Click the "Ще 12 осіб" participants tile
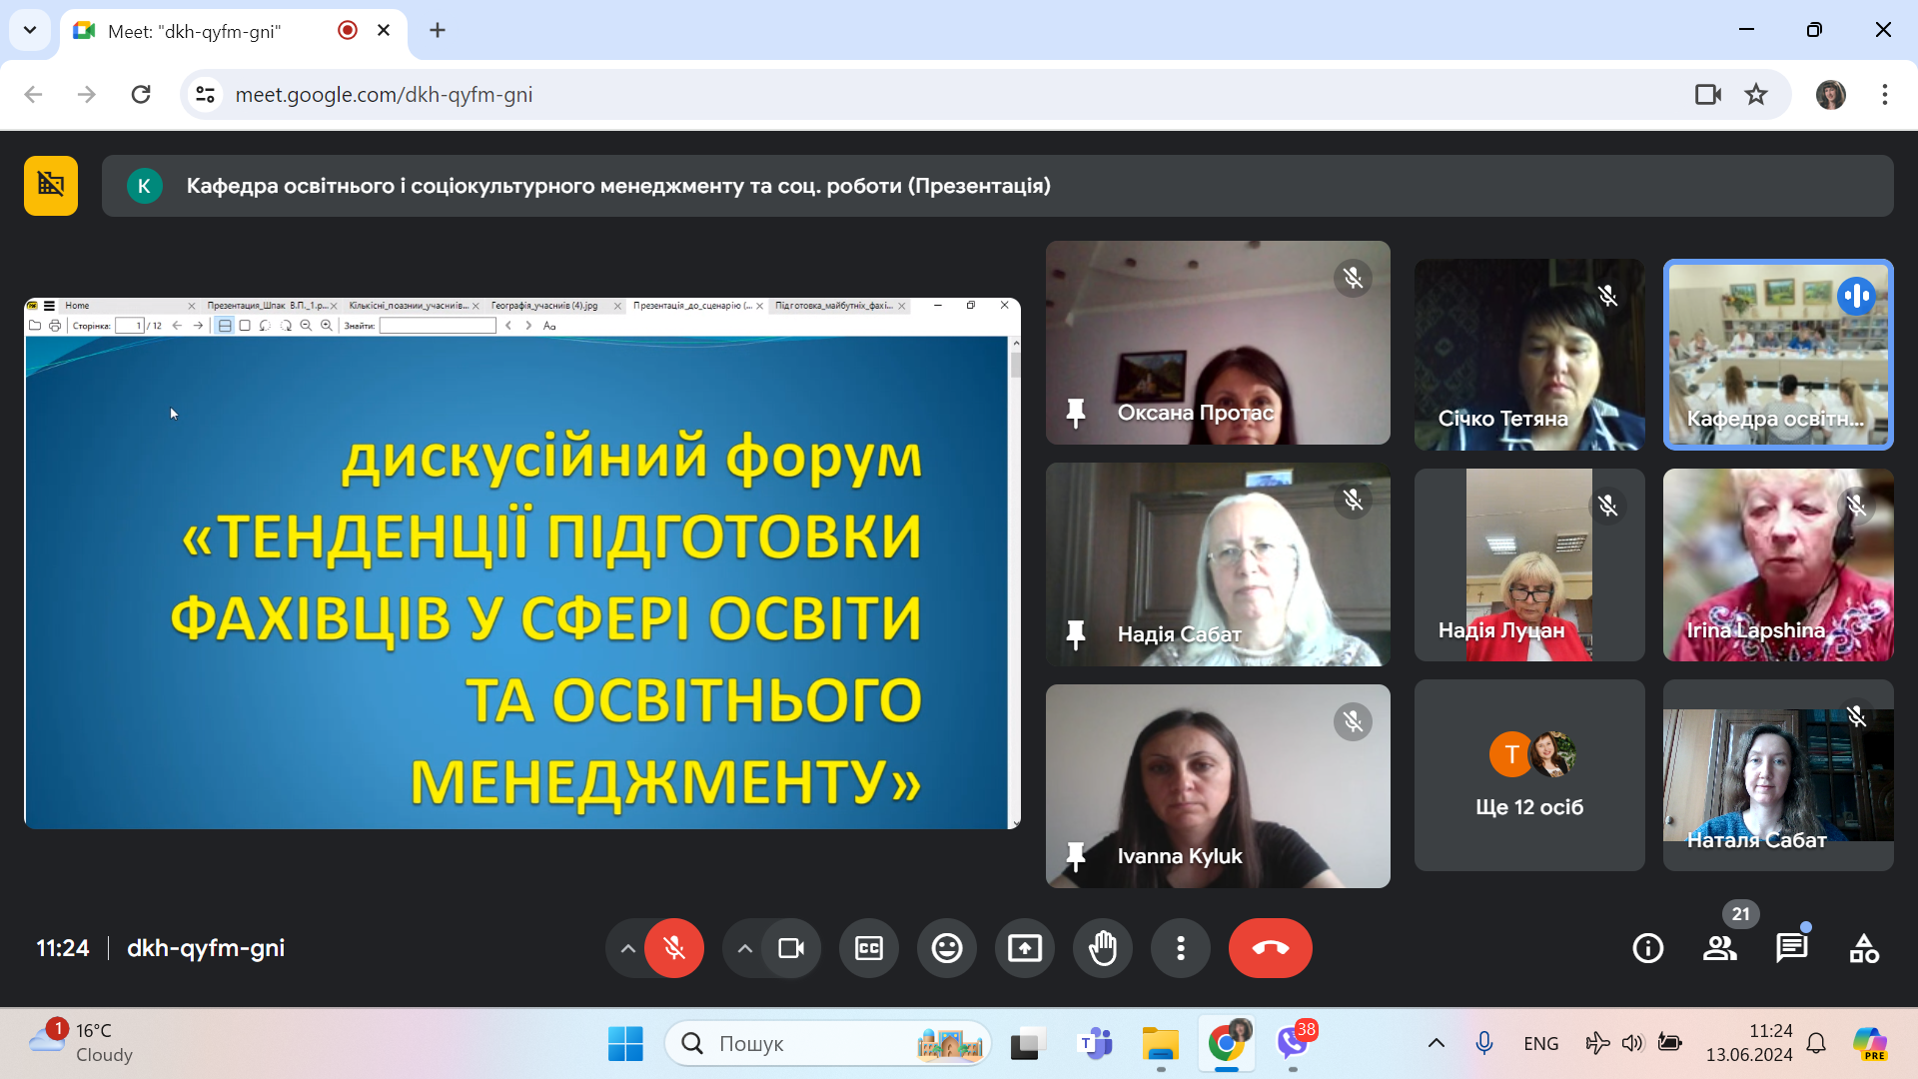1918x1079 pixels. click(1528, 775)
